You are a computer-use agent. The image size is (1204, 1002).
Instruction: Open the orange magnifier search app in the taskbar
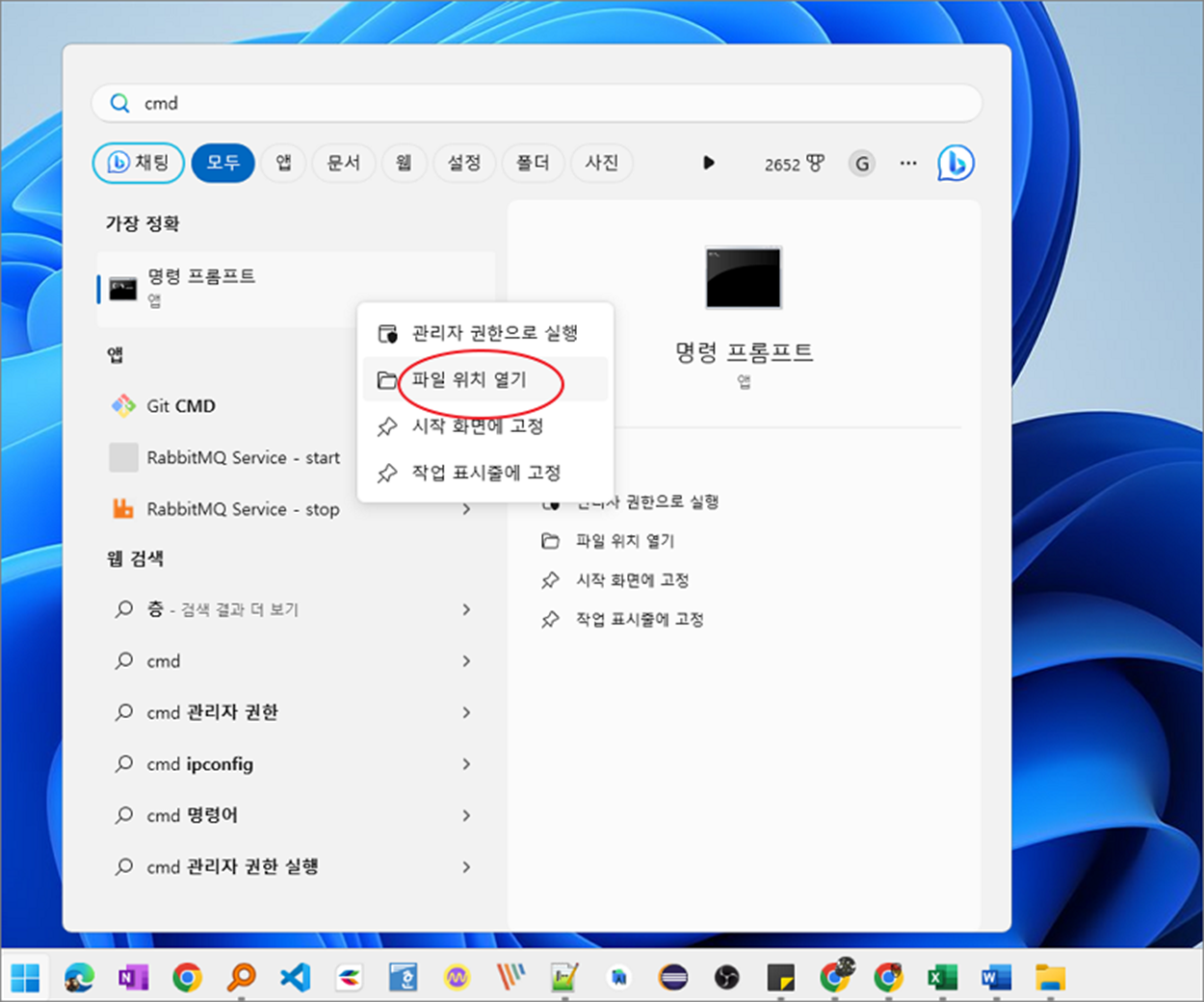tap(241, 978)
